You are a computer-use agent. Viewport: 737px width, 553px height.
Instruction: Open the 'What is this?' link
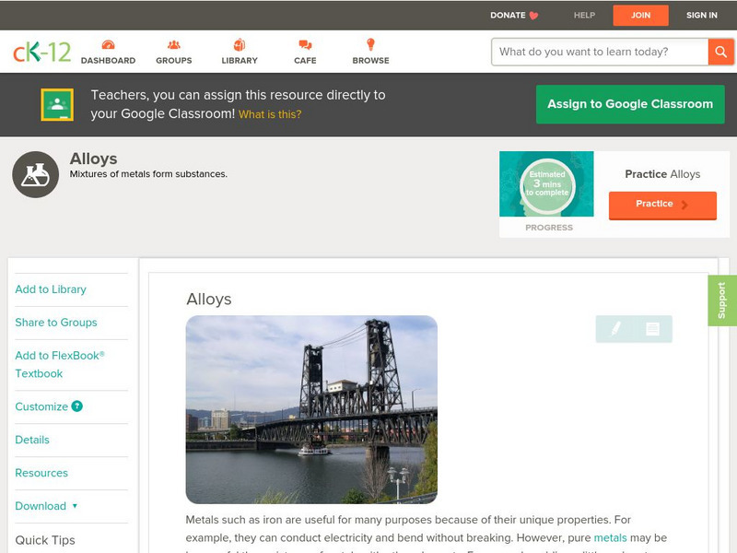(x=270, y=114)
